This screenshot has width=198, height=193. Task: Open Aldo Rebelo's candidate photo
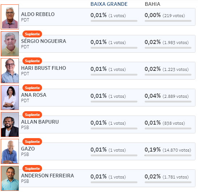click(x=10, y=17)
